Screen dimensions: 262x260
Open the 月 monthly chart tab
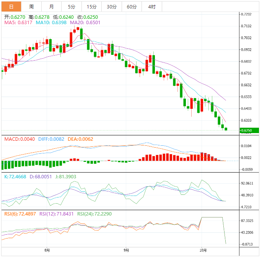(52, 7)
